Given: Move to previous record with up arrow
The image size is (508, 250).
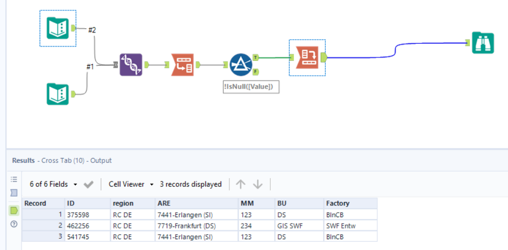Looking at the screenshot, I should (x=240, y=184).
